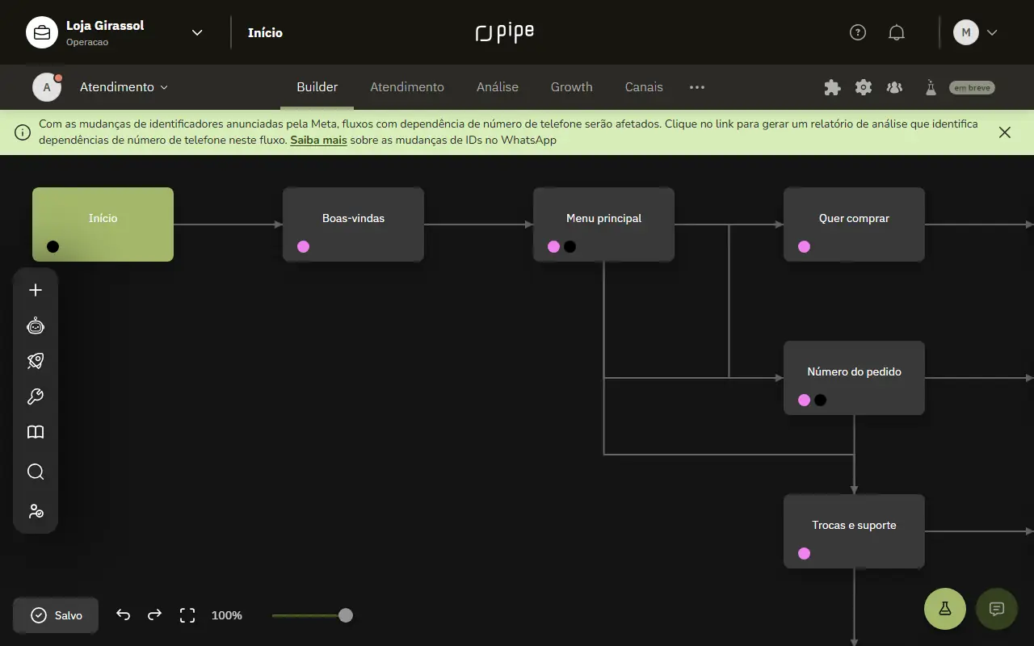Click the Início breadcrumb in header

(x=265, y=32)
